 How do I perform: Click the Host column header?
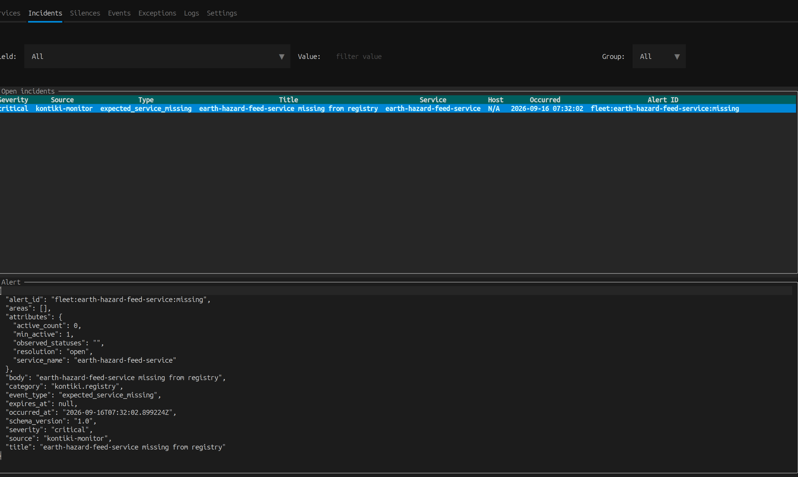tap(495, 100)
